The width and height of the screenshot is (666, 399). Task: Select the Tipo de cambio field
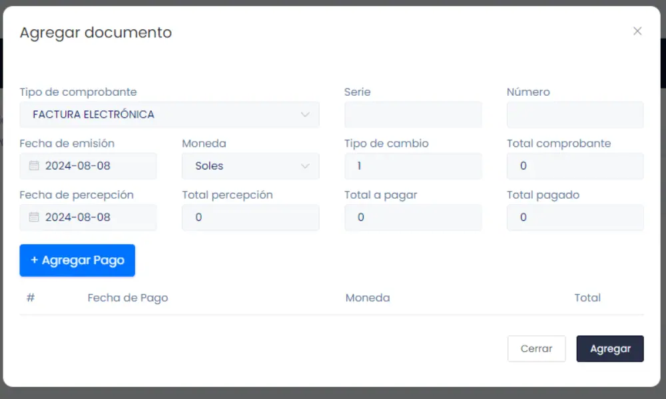click(413, 166)
